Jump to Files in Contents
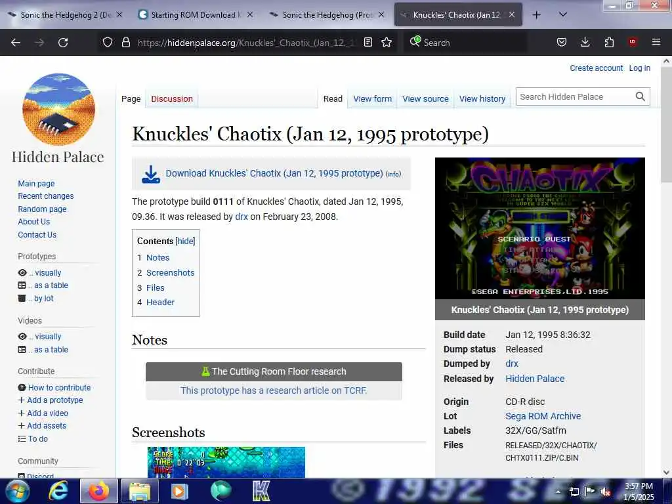The image size is (672, 504). click(155, 287)
